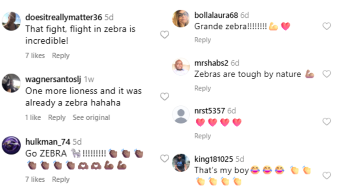This screenshot has height=191, width=339.
Task: Reply to doesitreallymatter36's comment
Action: click(61, 56)
